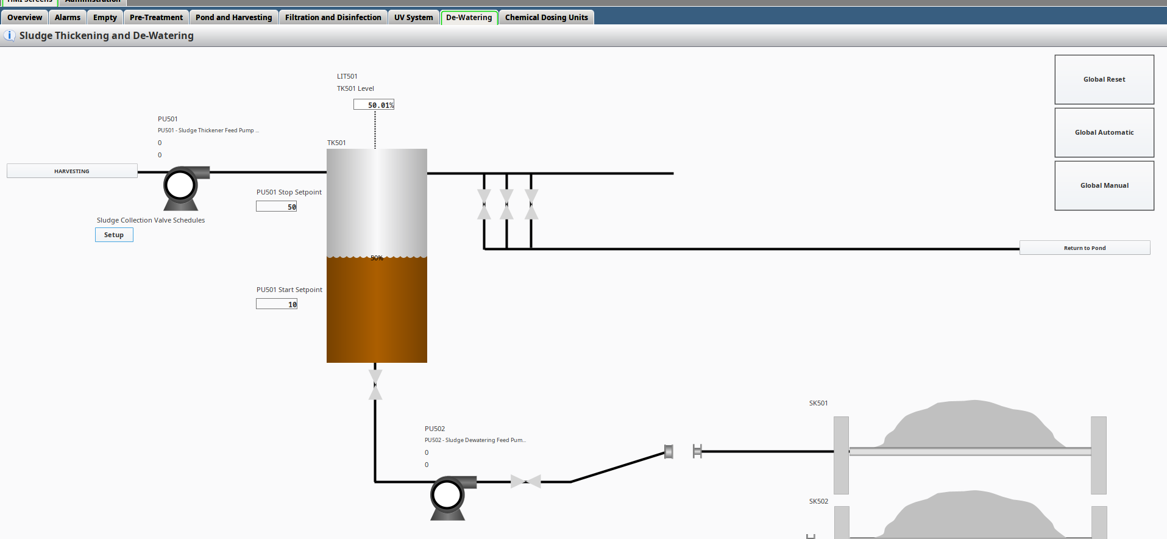Click the TK501 tank label
Screen dimensions: 1167x539
[x=336, y=143]
